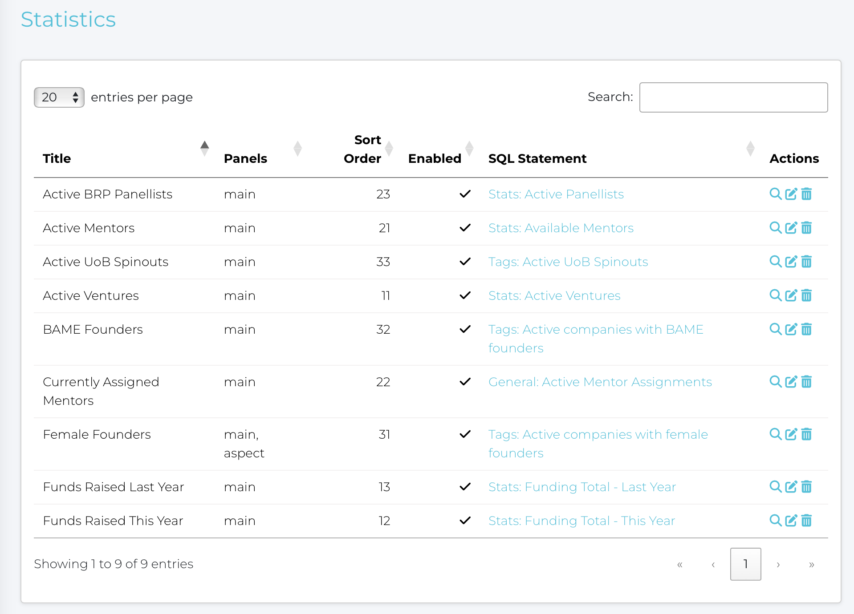Edit the Active Mentors statistic
The width and height of the screenshot is (854, 614).
tap(791, 228)
